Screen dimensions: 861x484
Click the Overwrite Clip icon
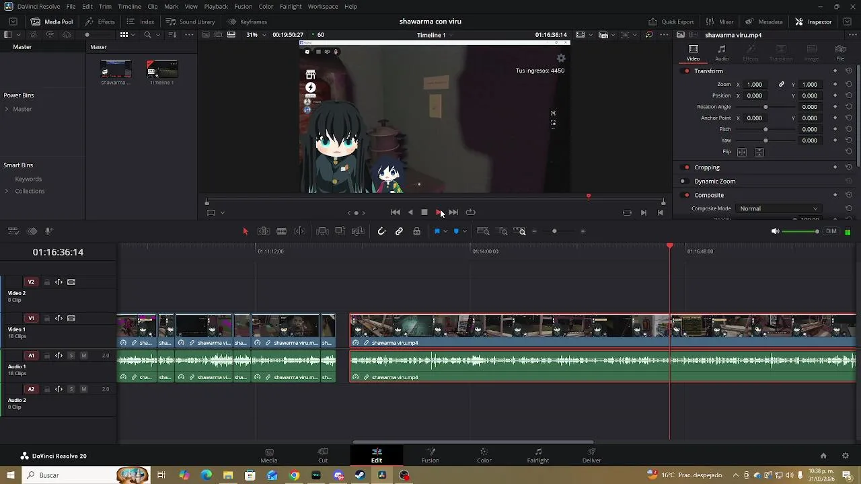pos(340,231)
